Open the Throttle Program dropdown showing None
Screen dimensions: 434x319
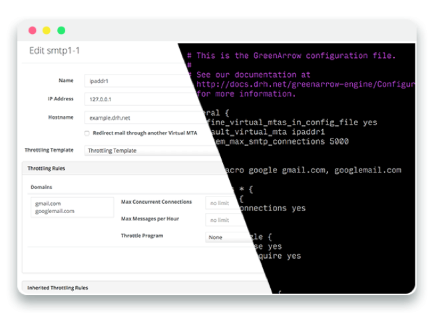click(228, 237)
